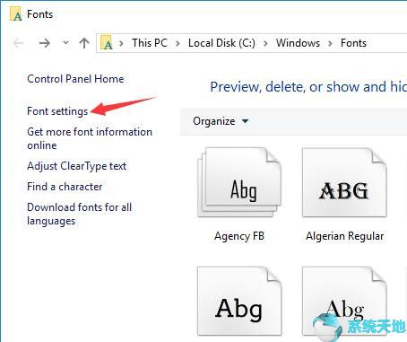This screenshot has width=407, height=342.
Task: Open Control Panel Home link
Action: pyautogui.click(x=75, y=79)
